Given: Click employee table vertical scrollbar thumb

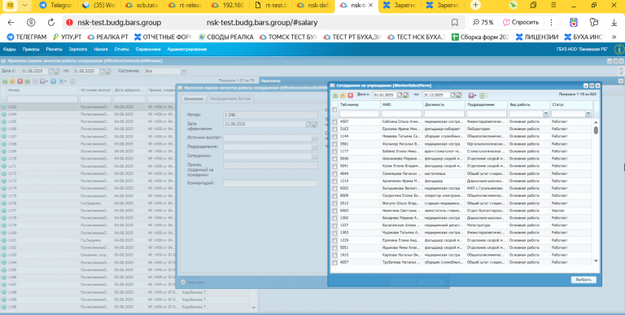Looking at the screenshot, I should click(x=596, y=130).
